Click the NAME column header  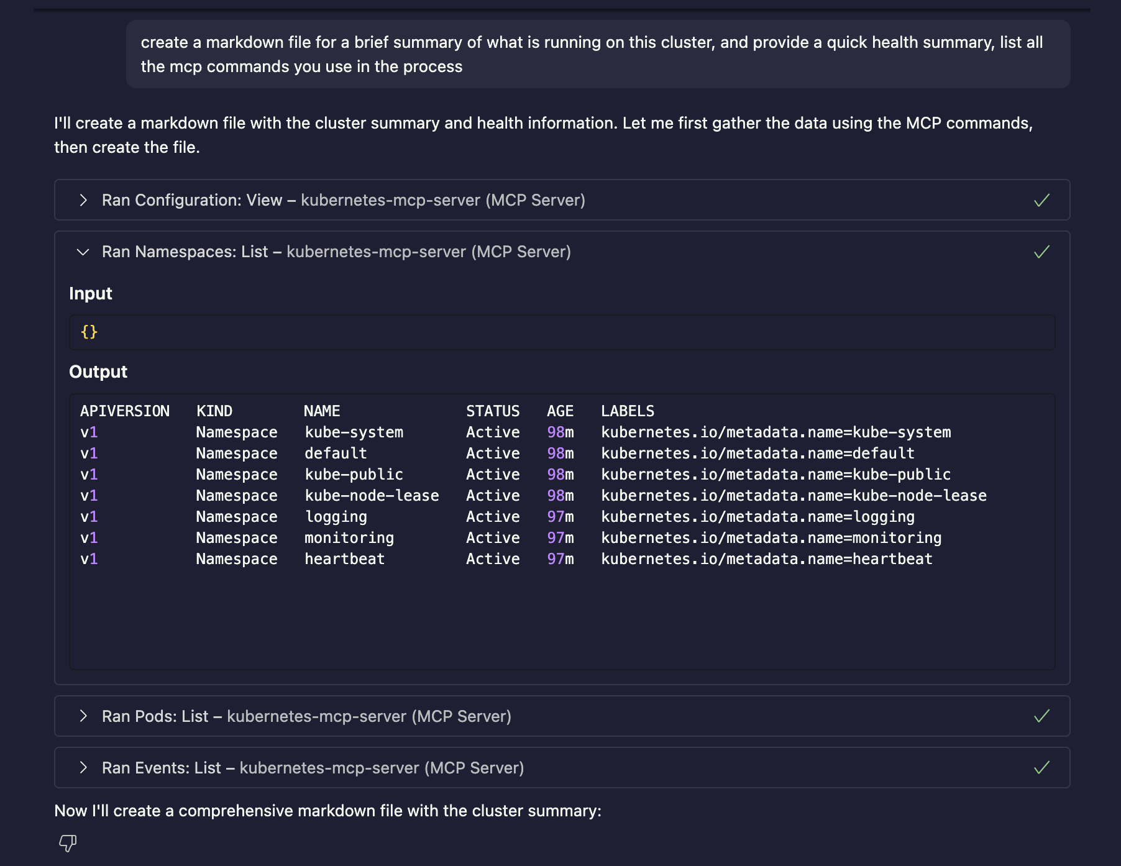pos(322,411)
